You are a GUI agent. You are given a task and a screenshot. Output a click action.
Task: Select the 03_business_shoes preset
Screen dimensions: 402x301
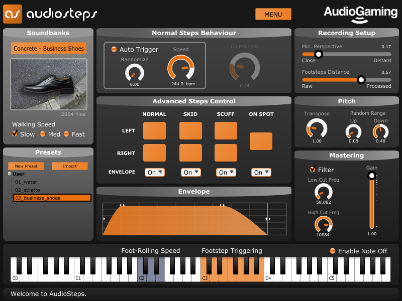(x=52, y=198)
